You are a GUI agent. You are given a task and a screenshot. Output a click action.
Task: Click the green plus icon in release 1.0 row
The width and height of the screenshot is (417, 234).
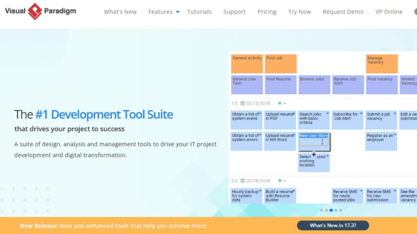(x=279, y=103)
